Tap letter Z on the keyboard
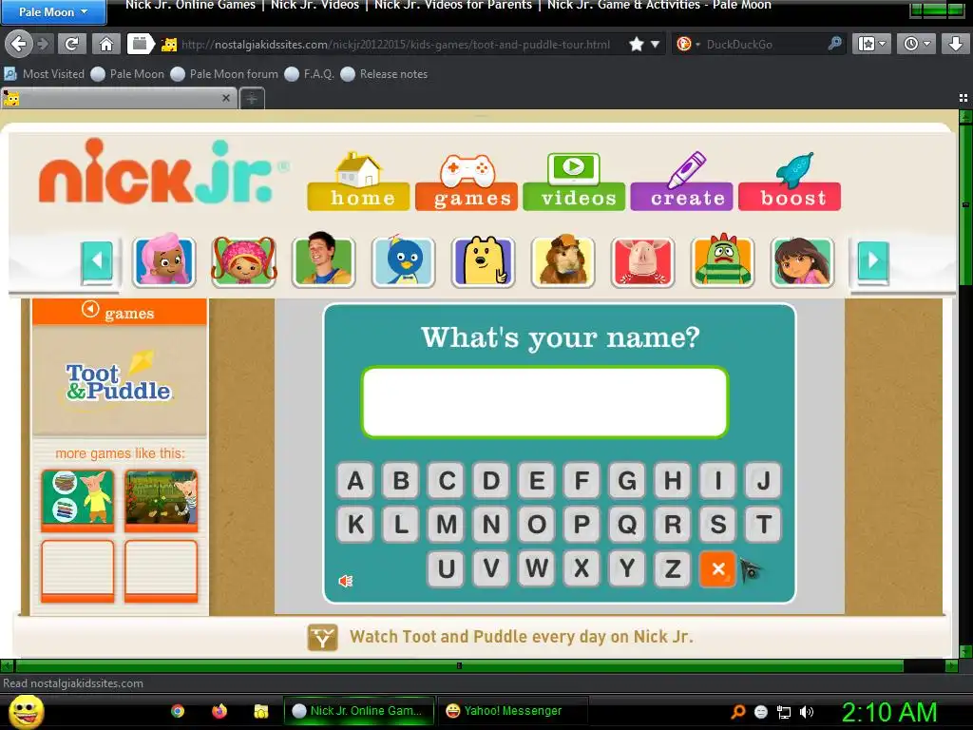 pyautogui.click(x=673, y=568)
